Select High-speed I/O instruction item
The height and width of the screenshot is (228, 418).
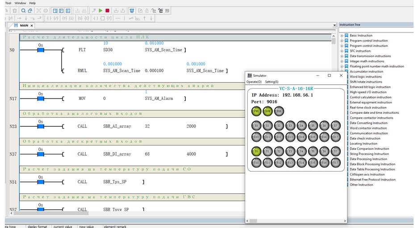368,92
